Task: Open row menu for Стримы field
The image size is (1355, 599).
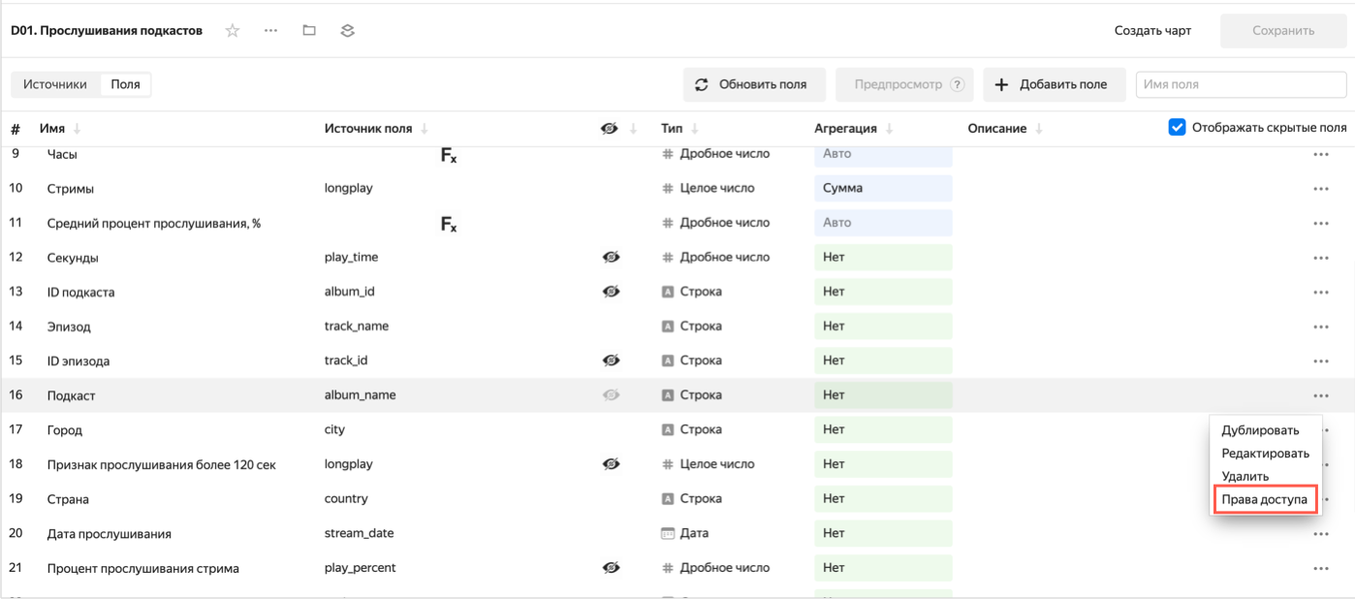Action: pos(1320,189)
